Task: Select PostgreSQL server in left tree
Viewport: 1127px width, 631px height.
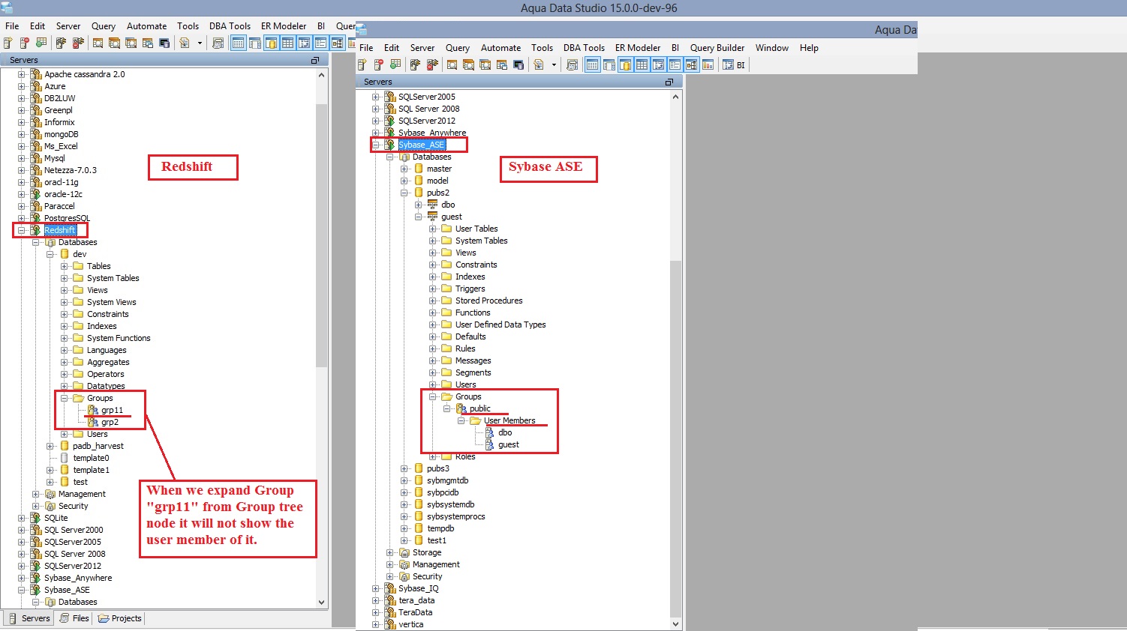Action: click(x=67, y=218)
